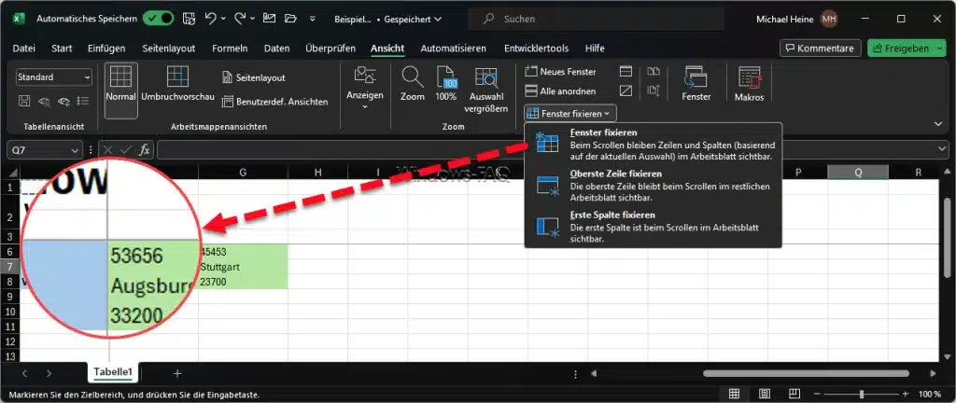This screenshot has height=403, width=956.
Task: Click the zoom out minus button
Action: tap(816, 394)
